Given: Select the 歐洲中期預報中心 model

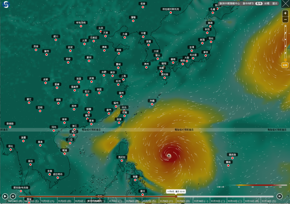Looking at the screenshot, I should click(x=229, y=4).
